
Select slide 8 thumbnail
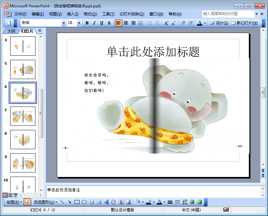tap(23, 140)
